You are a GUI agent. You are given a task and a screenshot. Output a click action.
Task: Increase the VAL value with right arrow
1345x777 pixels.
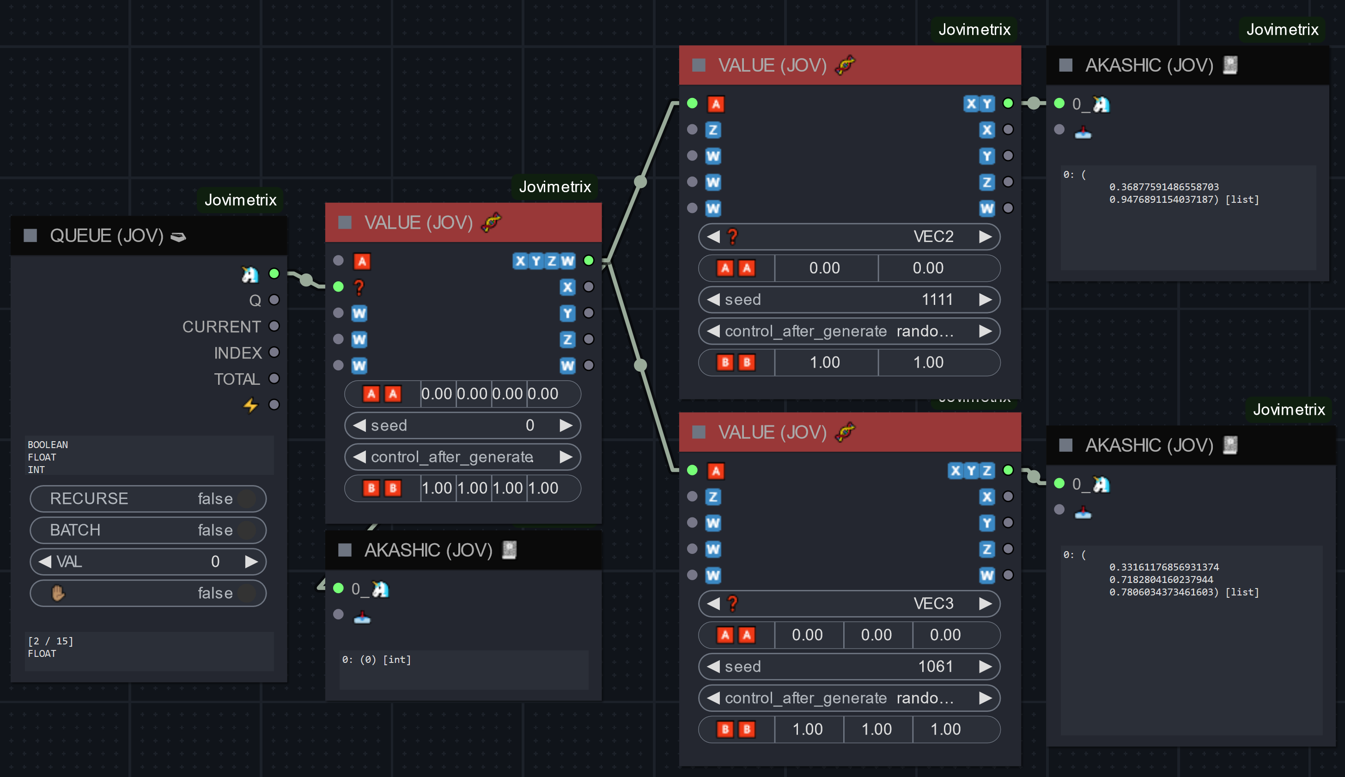tap(251, 562)
